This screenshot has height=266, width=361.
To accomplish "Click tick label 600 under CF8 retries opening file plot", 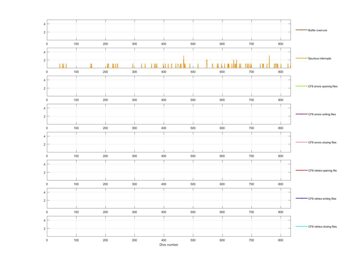I will coord(222,184).
